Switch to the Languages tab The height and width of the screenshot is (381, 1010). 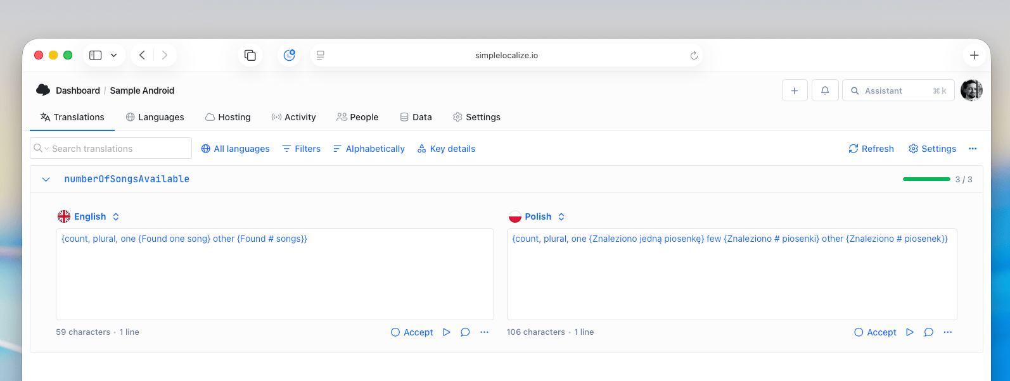[x=155, y=117]
